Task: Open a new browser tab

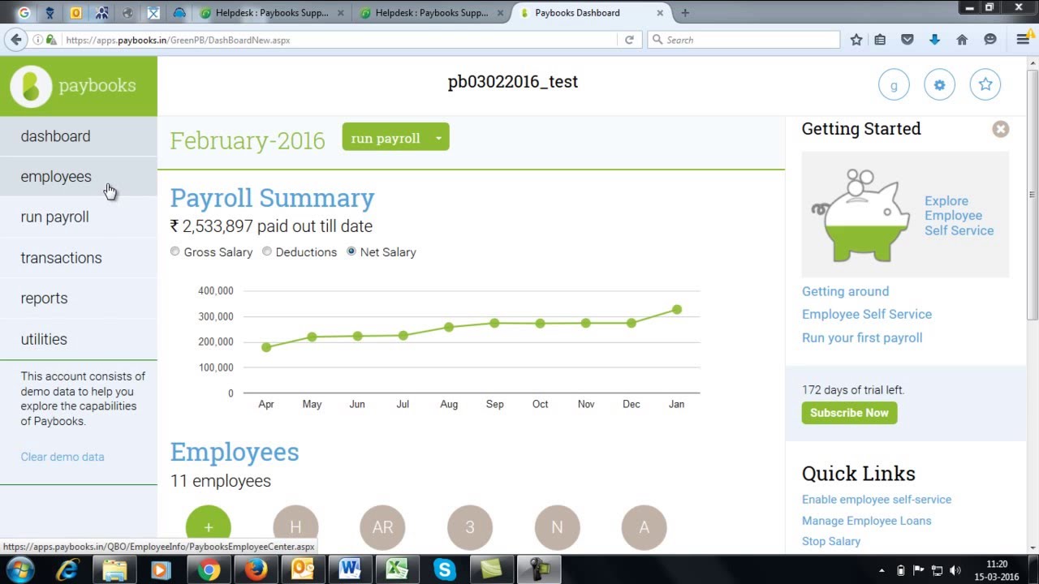Action: 685,13
